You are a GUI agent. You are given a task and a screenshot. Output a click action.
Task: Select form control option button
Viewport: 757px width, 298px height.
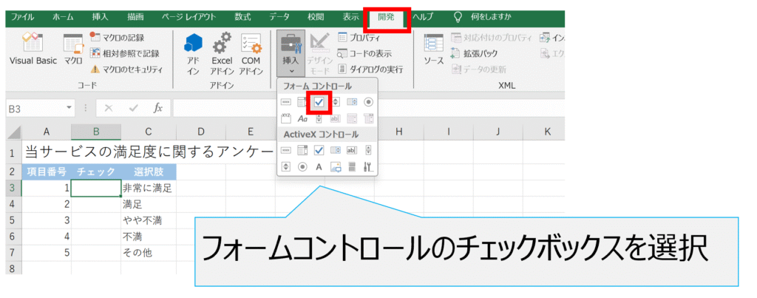click(369, 102)
